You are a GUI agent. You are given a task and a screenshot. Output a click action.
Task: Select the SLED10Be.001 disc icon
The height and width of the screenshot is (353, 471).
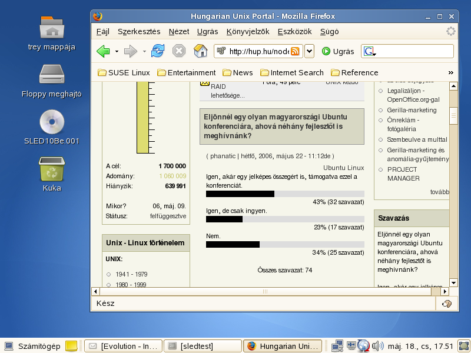pos(52,122)
